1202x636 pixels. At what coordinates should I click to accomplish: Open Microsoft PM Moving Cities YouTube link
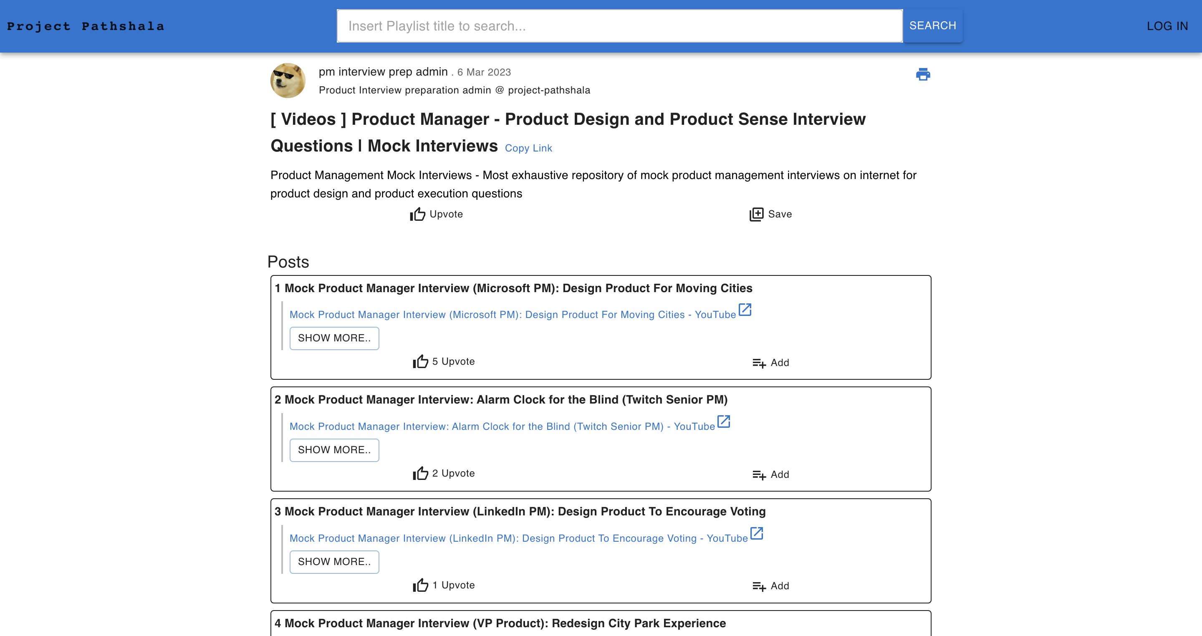click(x=513, y=315)
